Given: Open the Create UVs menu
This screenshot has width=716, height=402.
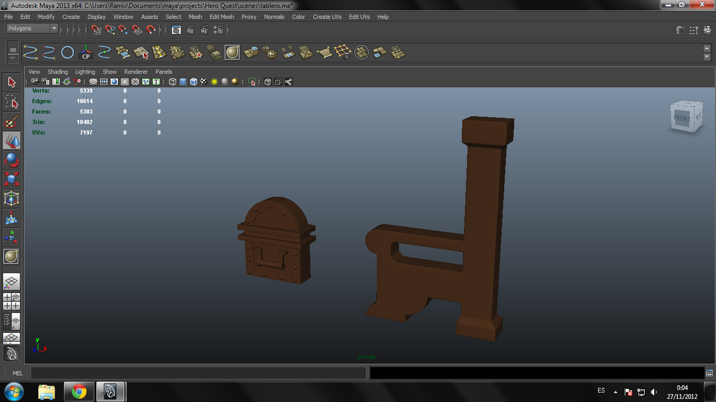Looking at the screenshot, I should (x=327, y=17).
